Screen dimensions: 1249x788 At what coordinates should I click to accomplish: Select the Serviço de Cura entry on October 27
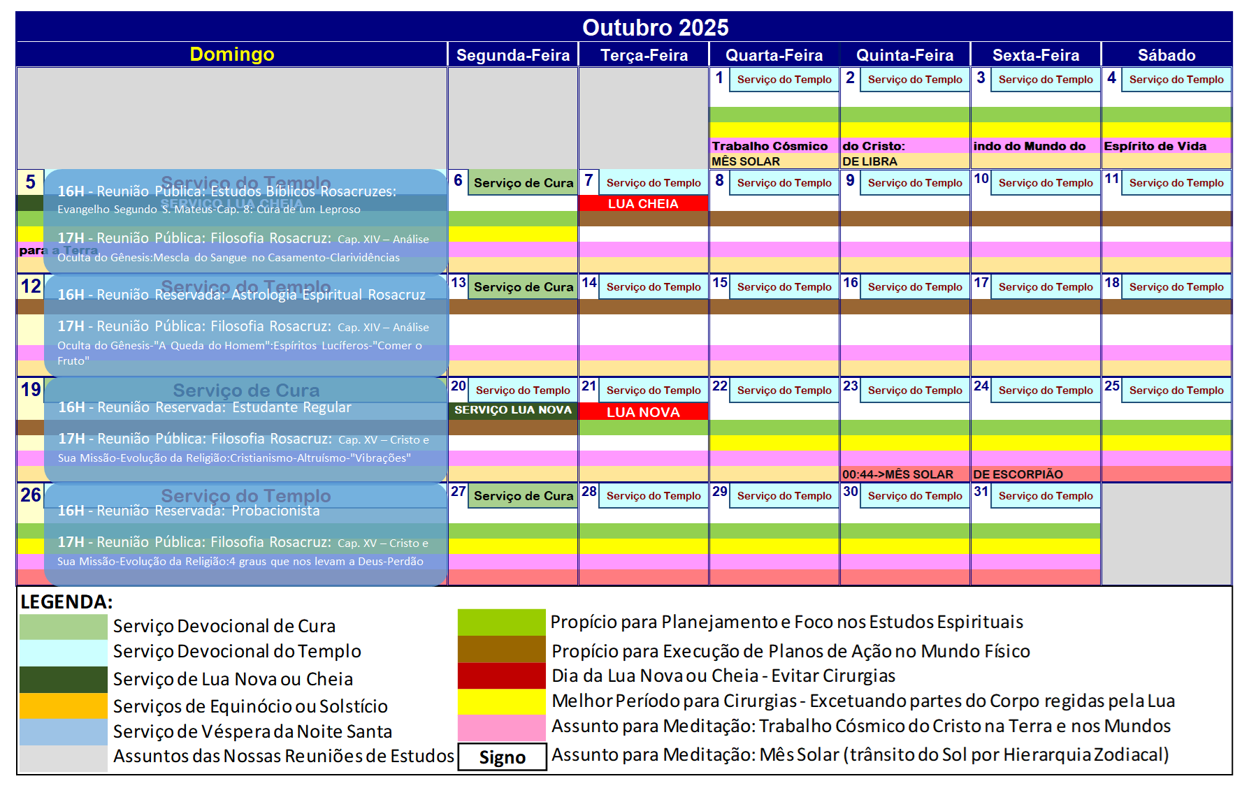[523, 496]
